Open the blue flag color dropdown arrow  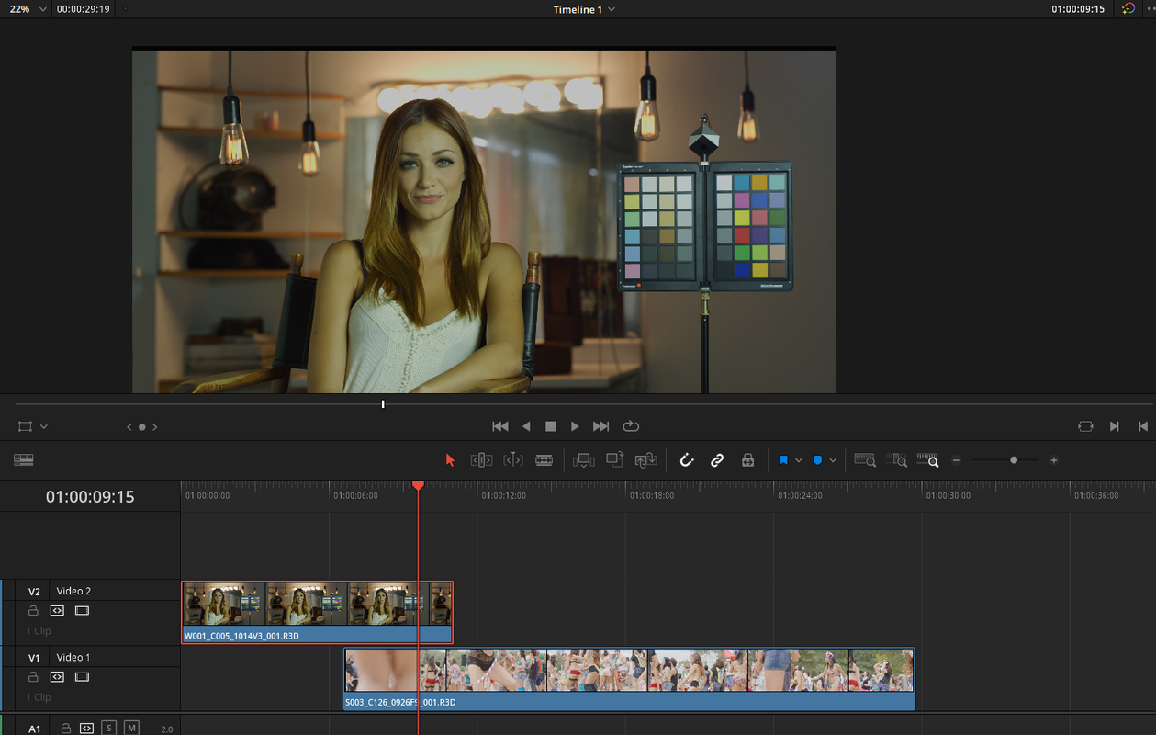[x=798, y=460]
